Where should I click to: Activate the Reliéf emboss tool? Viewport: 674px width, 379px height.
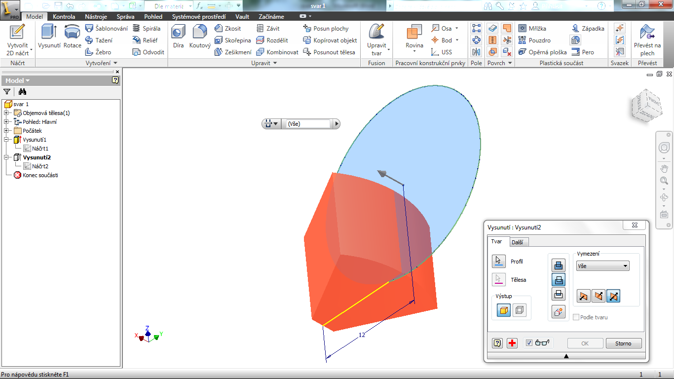point(146,40)
